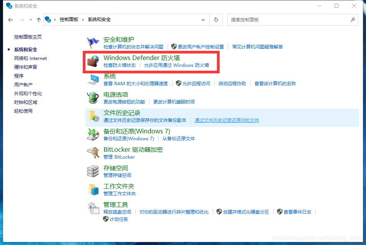This screenshot has width=366, height=245.
Task: Open the 备份和还原 disc icon
Action: tap(93, 135)
